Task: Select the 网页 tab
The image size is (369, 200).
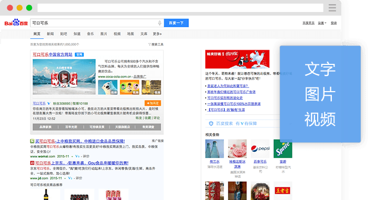Action: click(37, 34)
